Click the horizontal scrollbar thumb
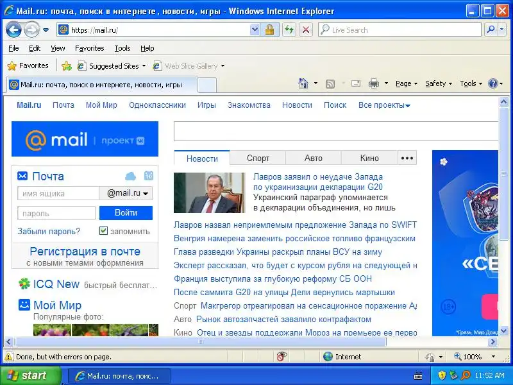This screenshot has height=385, width=513. tap(201, 342)
